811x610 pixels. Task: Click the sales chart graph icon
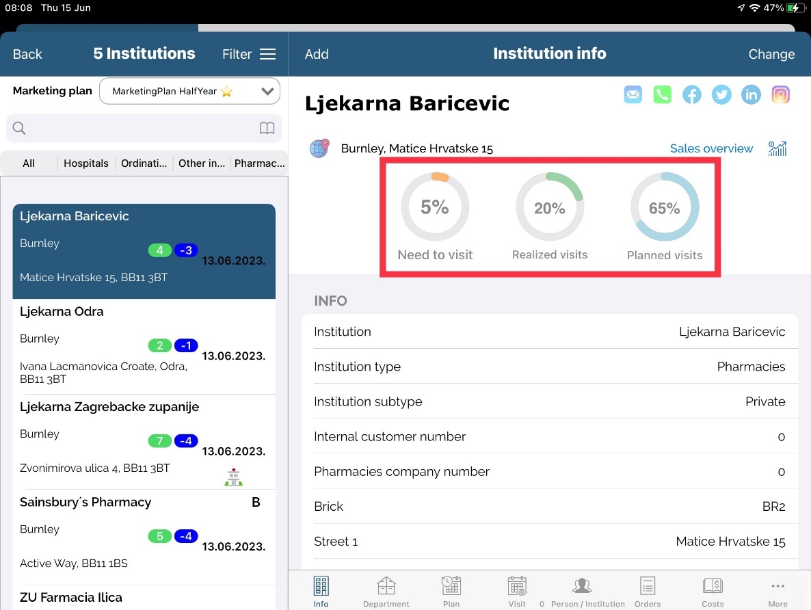(777, 148)
